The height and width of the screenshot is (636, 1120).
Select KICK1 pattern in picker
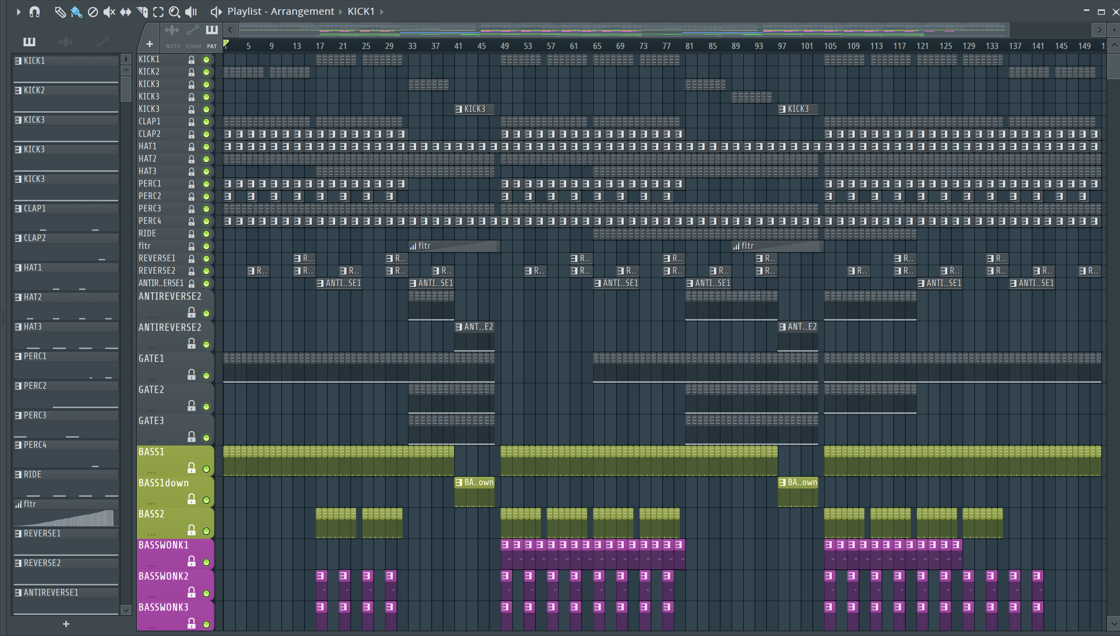click(x=66, y=69)
